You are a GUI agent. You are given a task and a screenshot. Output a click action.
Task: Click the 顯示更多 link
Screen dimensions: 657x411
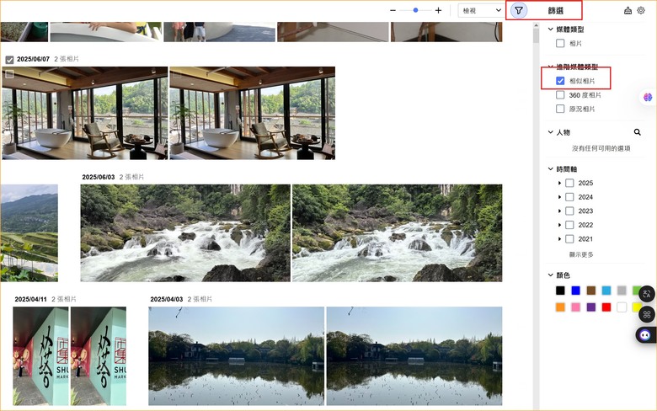(x=581, y=254)
